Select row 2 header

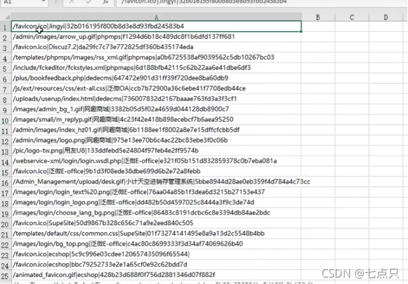point(5,37)
